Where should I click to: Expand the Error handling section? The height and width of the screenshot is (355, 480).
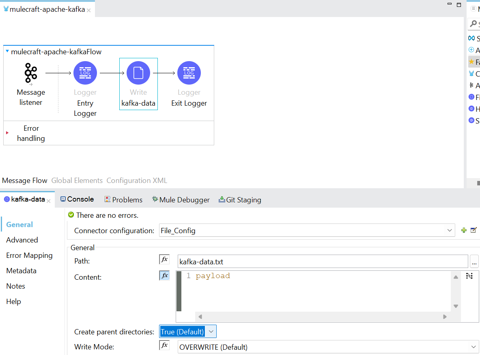(7, 133)
